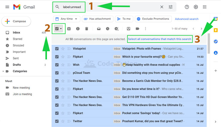Viewport: 221px width, 127px height.
Task: Report selected conversations as spam
Action: 78,29
